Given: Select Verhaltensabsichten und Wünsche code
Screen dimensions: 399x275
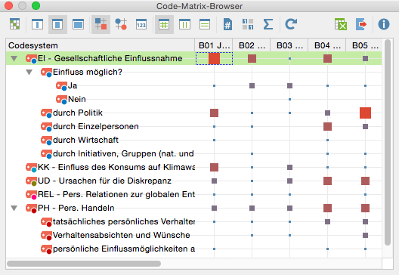Looking at the screenshot, I should point(121,235).
